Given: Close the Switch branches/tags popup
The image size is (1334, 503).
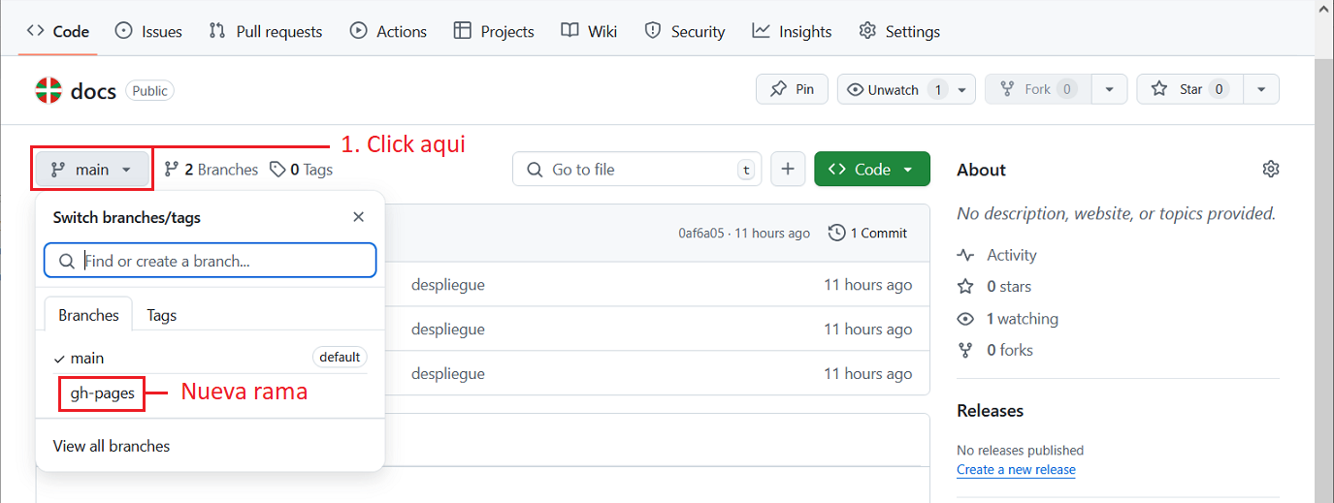Looking at the screenshot, I should 359,217.
